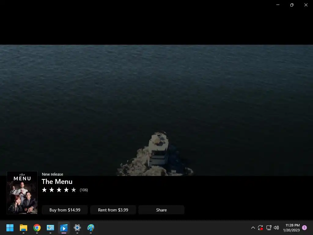This screenshot has height=235, width=313.
Task: Open network settings tray icon
Action: pyautogui.click(x=269, y=228)
